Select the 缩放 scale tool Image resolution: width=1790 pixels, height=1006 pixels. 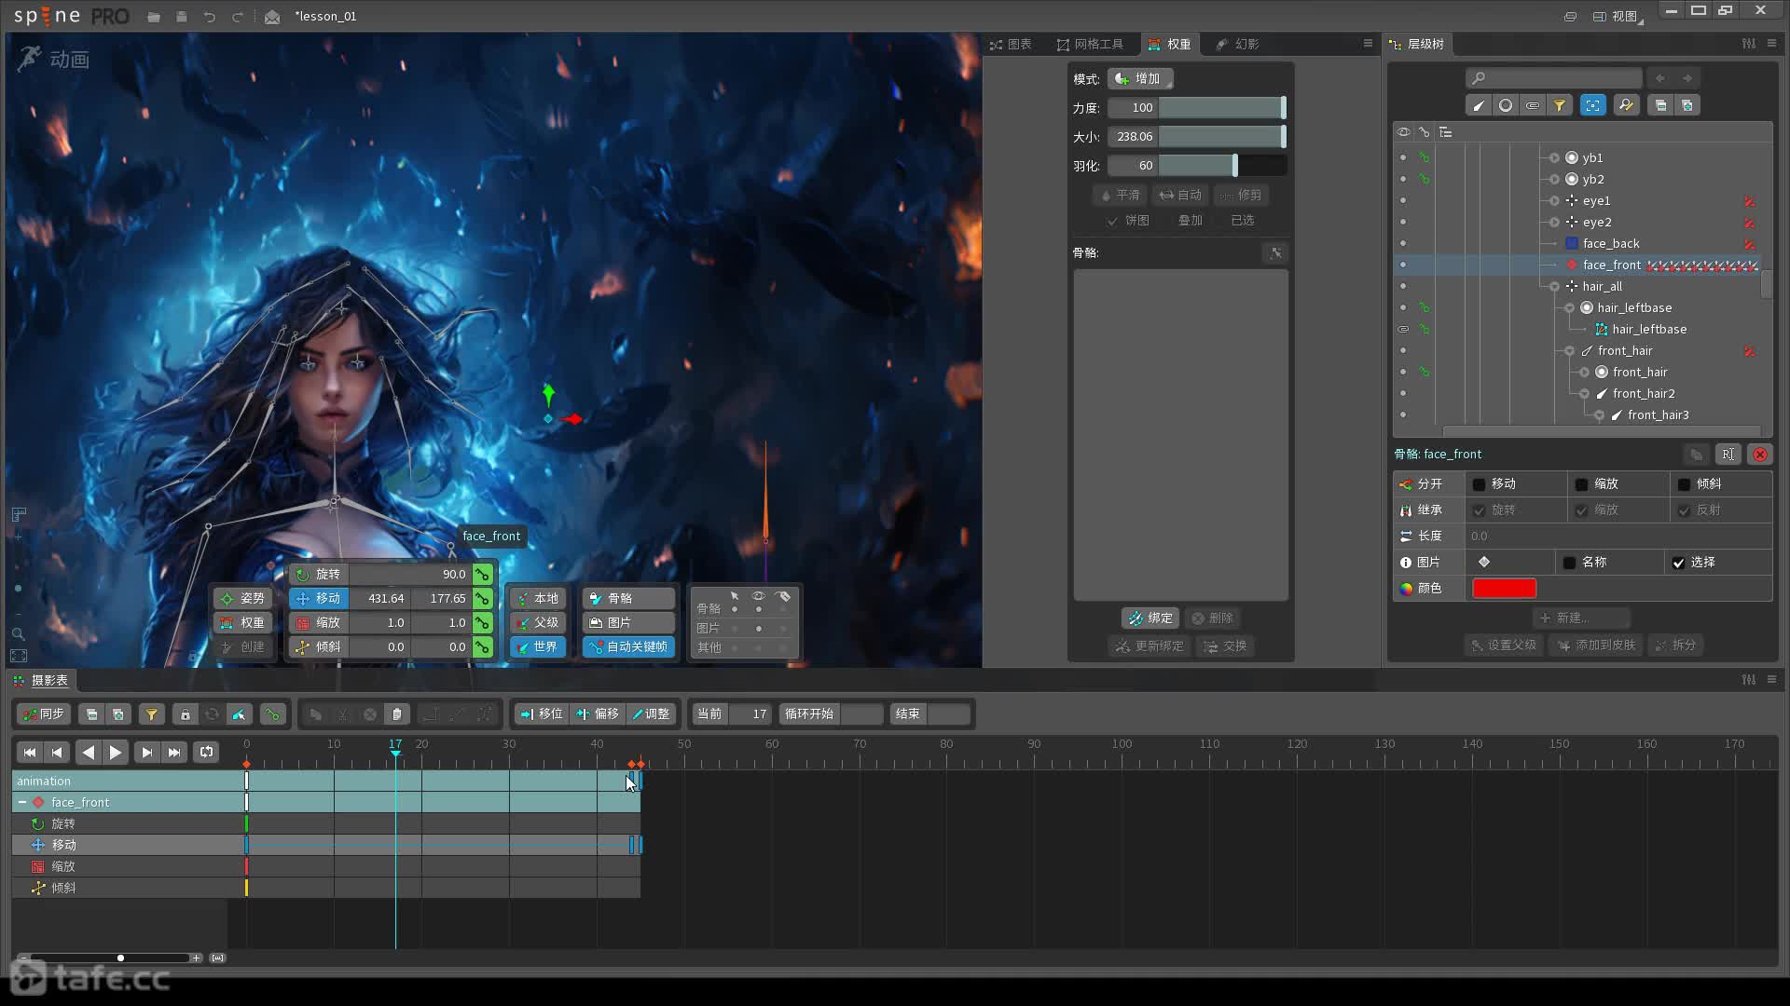click(x=318, y=623)
